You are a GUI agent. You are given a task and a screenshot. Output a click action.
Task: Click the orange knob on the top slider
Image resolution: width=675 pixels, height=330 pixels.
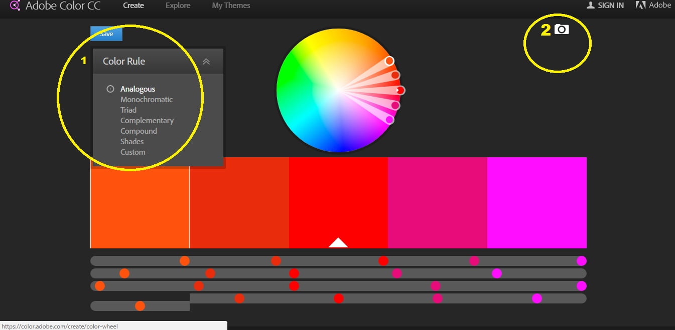(185, 261)
